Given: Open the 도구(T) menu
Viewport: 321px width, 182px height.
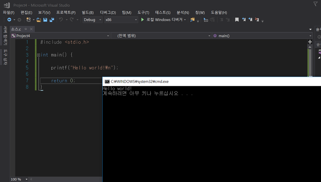Looking at the screenshot, I should [x=143, y=12].
